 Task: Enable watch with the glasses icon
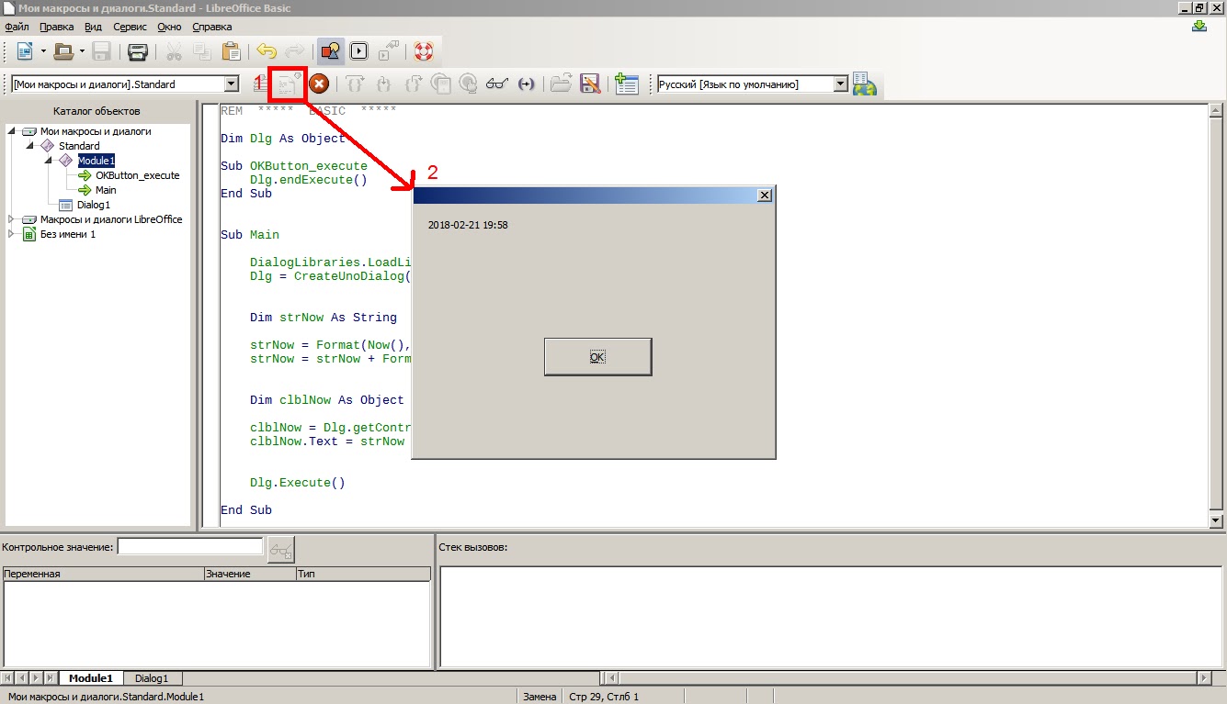click(x=497, y=84)
